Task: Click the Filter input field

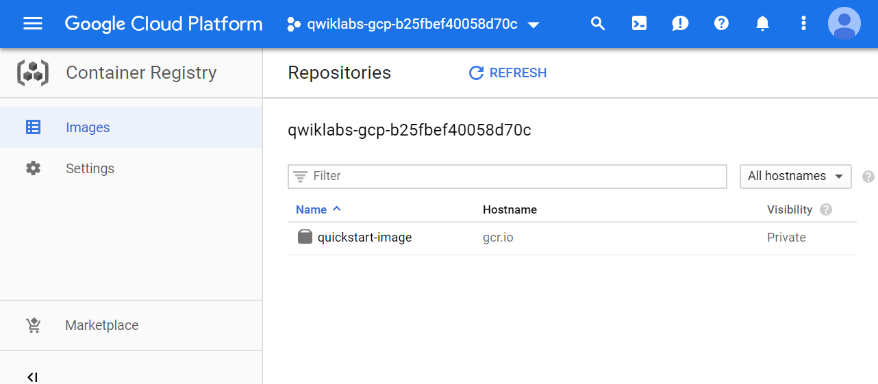Action: point(507,176)
